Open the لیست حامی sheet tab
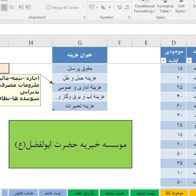 click(53, 193)
